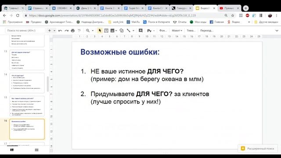
Task: Click the Py add-on icon
Action: [149, 31]
